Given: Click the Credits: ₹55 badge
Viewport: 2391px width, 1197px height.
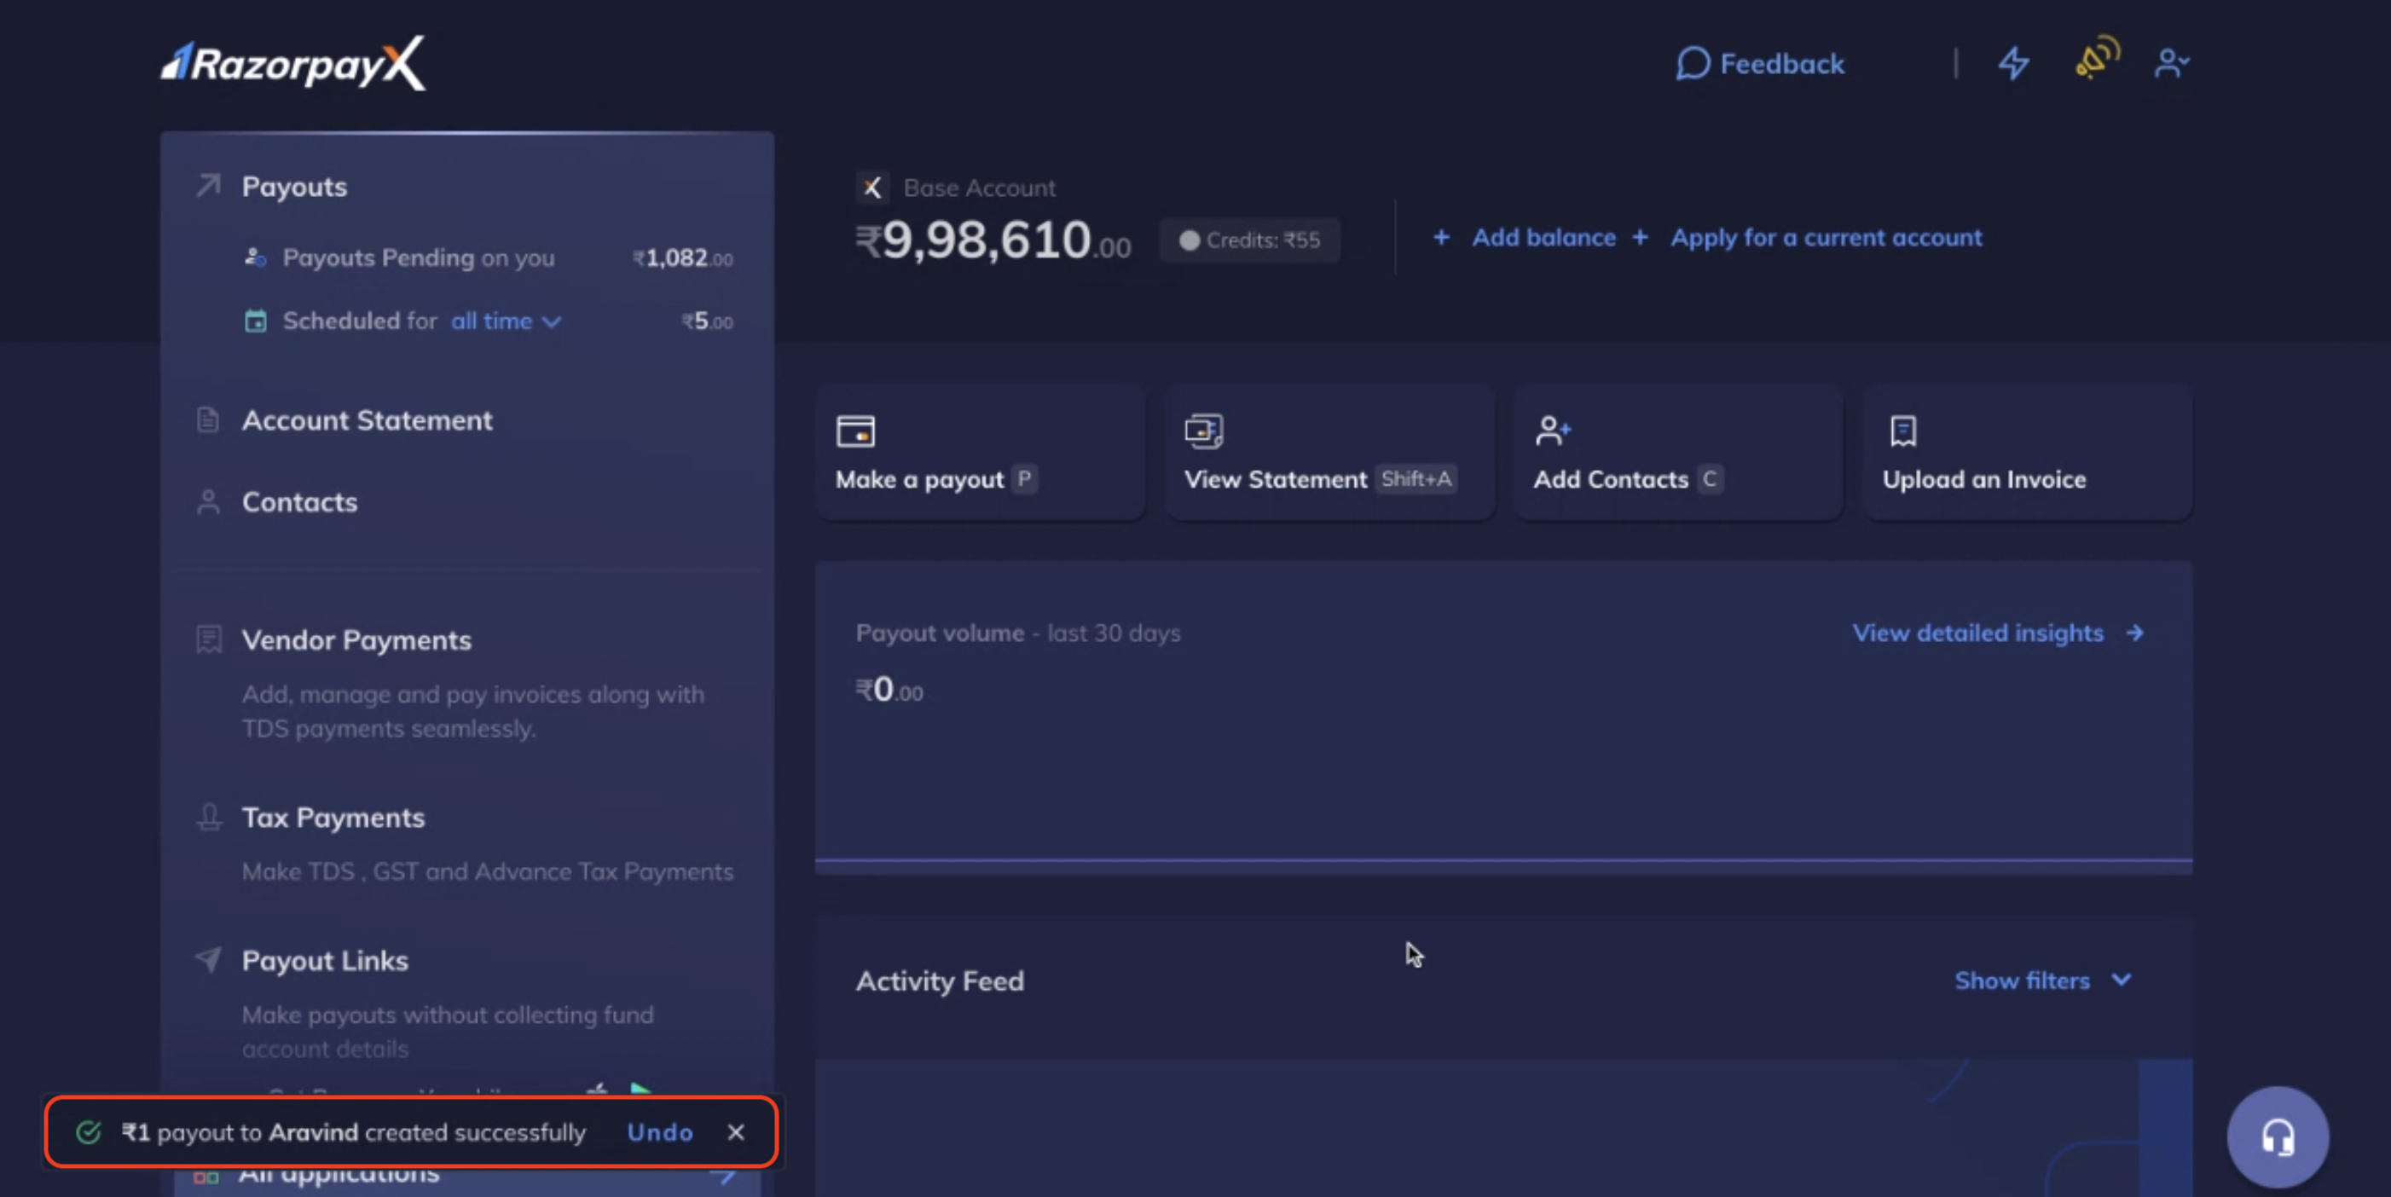Looking at the screenshot, I should (1249, 240).
